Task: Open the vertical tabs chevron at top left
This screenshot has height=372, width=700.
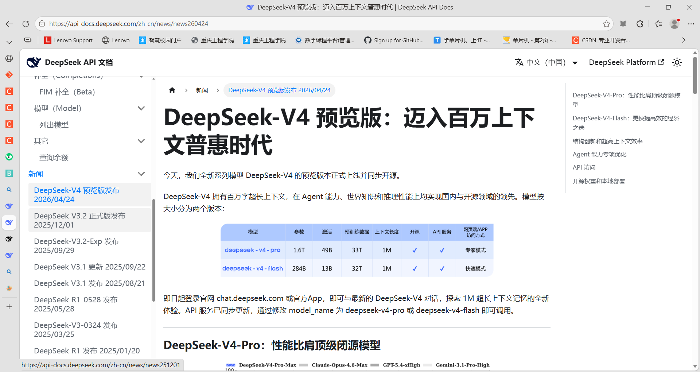Action: 9,42
